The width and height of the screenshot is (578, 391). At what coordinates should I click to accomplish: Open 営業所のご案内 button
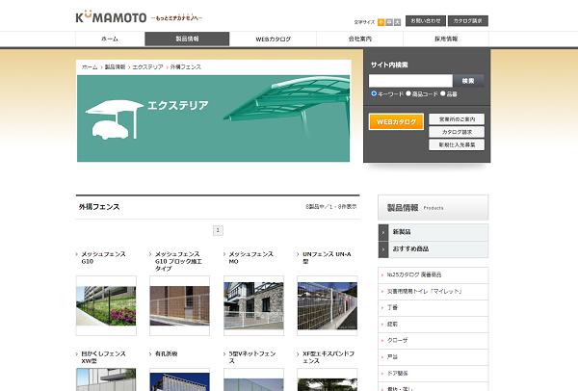457,119
